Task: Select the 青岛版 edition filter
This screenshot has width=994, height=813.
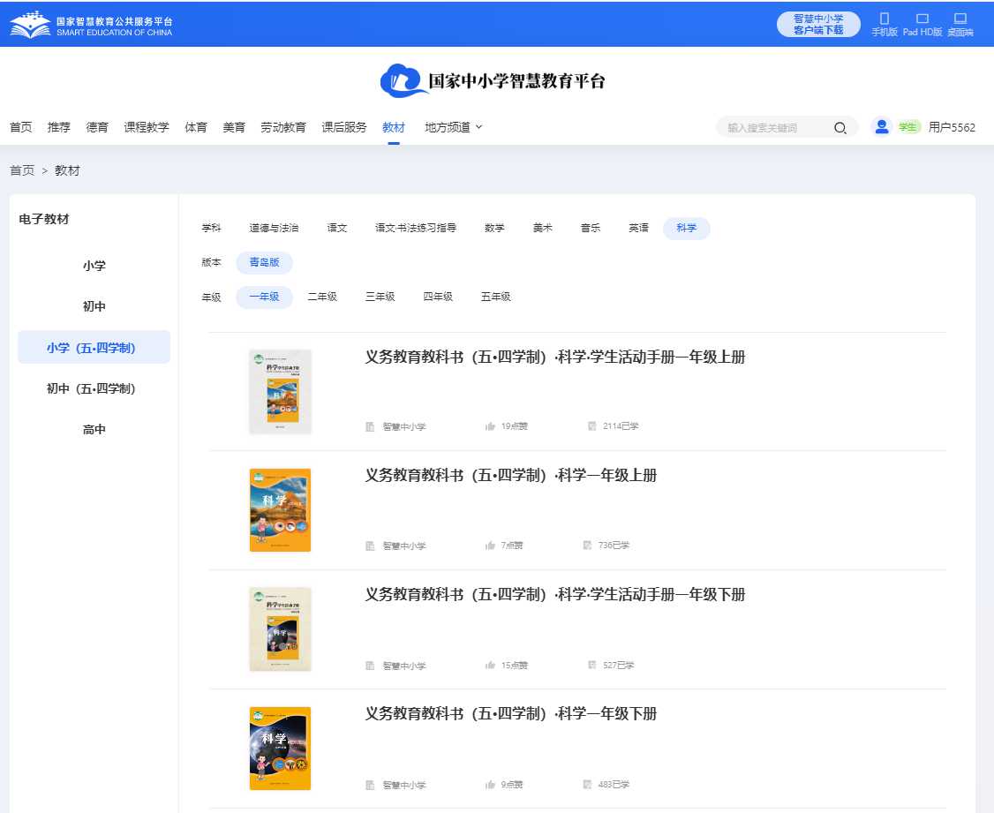Action: click(264, 262)
